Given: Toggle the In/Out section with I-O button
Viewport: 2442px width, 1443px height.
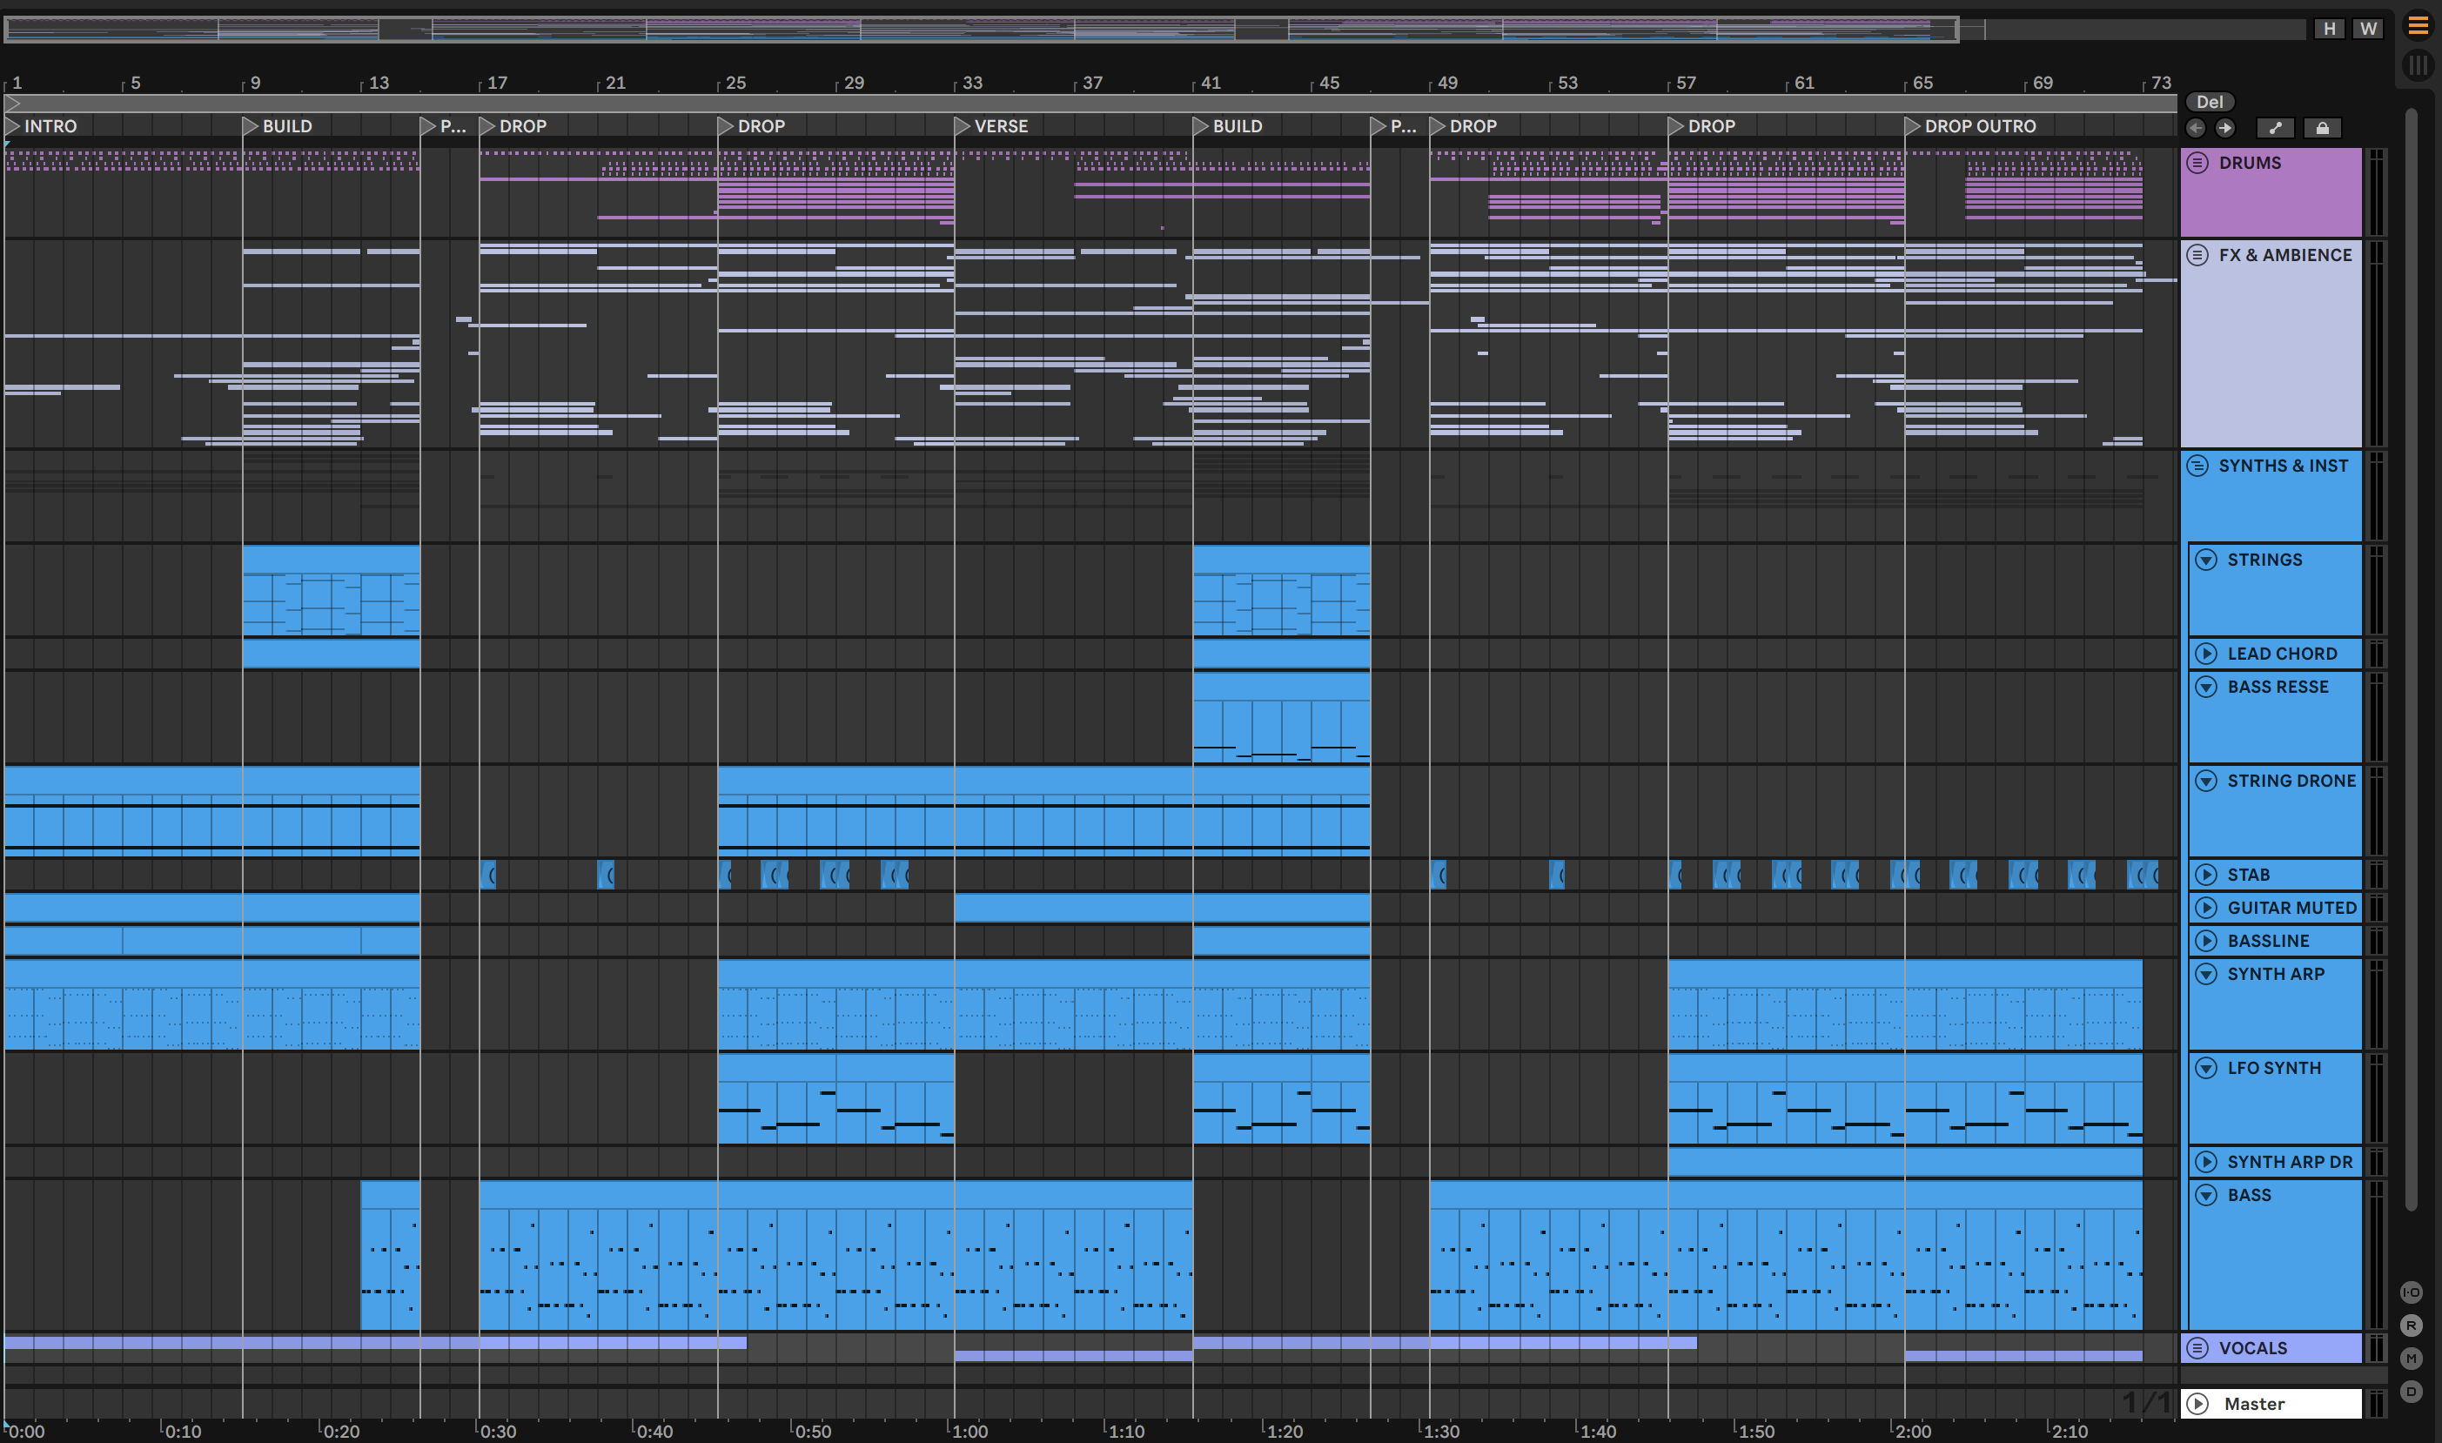Looking at the screenshot, I should click(x=2411, y=1292).
